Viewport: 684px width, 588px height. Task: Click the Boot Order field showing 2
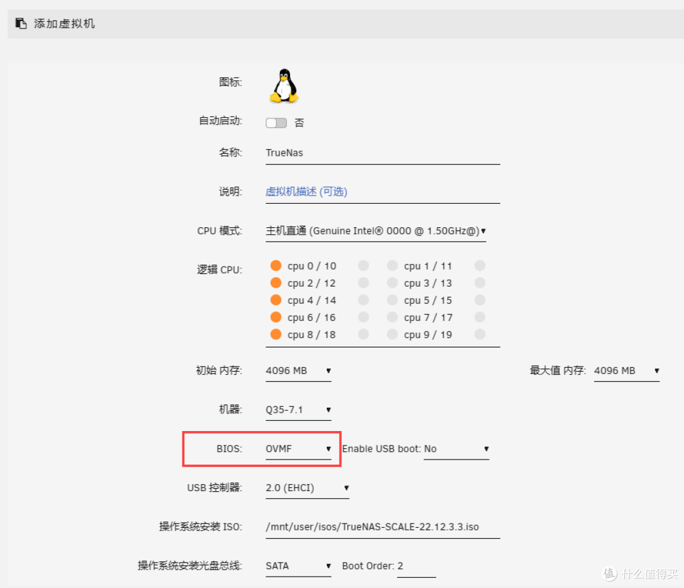tap(417, 566)
